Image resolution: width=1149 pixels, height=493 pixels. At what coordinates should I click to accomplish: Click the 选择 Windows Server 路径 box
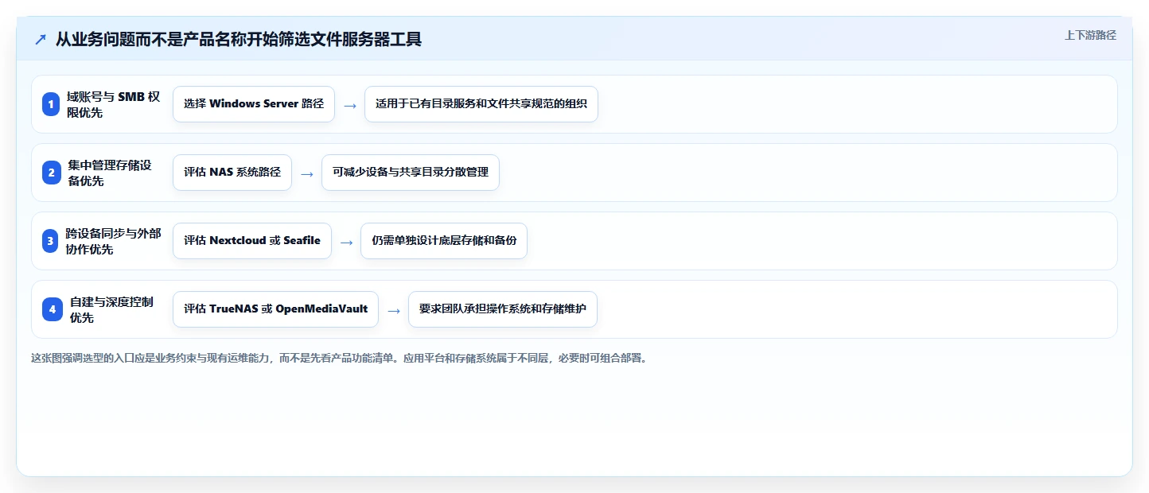tap(254, 104)
